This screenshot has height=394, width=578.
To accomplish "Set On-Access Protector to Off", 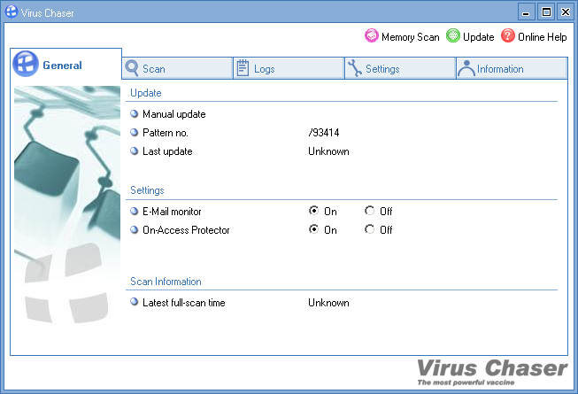I will pyautogui.click(x=369, y=229).
